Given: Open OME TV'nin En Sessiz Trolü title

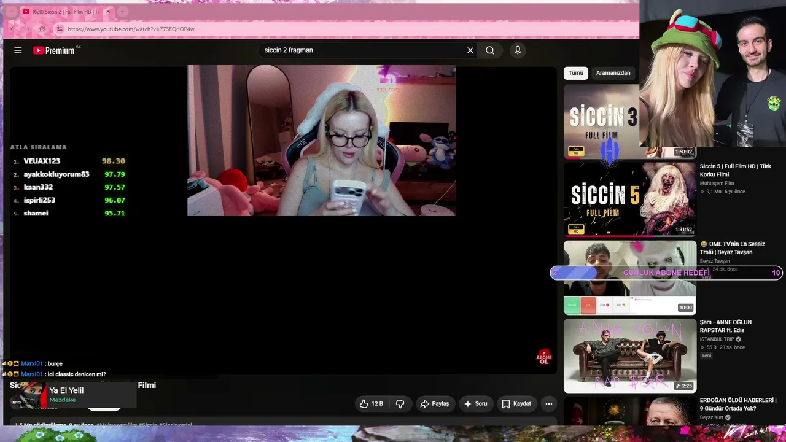Looking at the screenshot, I should point(732,248).
